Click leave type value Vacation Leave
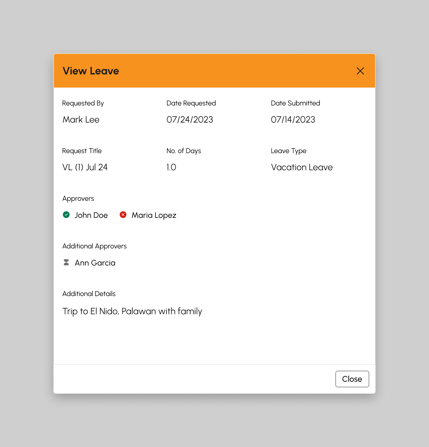429x447 pixels. (x=302, y=167)
